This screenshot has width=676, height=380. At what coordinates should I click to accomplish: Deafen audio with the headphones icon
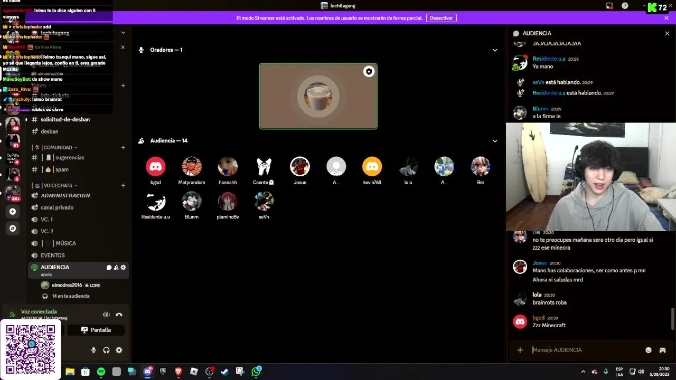[106, 350]
